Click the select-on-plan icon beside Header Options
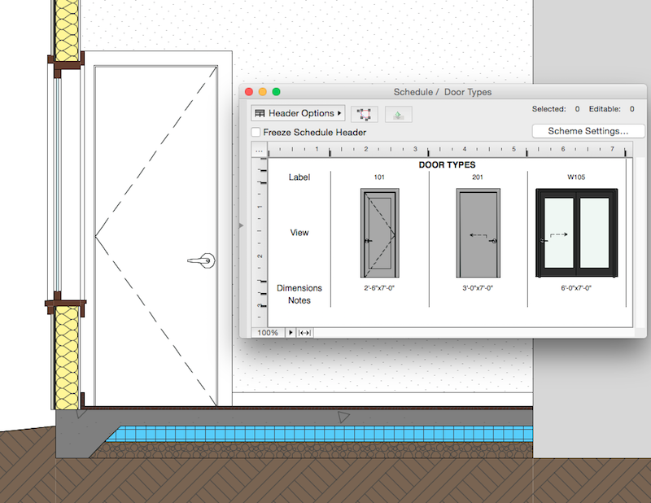Screen dimensions: 651x503 (364, 114)
